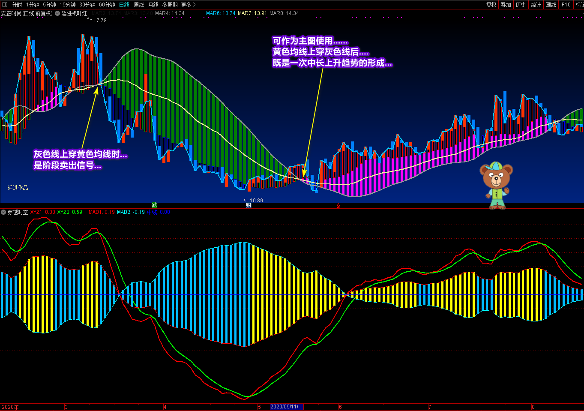Expand the 更多 periods menu
584x411 pixels.
[188, 5]
